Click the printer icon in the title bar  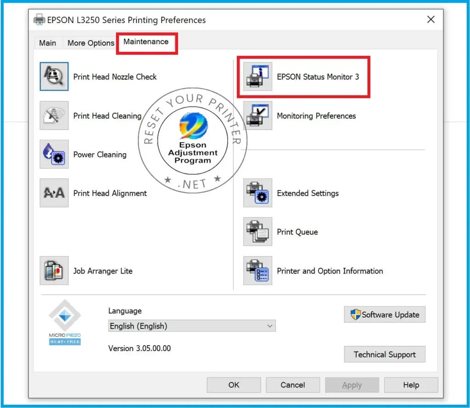click(39, 20)
